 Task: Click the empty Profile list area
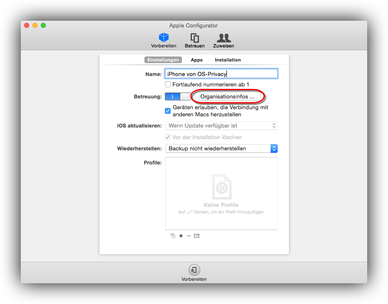(221, 194)
